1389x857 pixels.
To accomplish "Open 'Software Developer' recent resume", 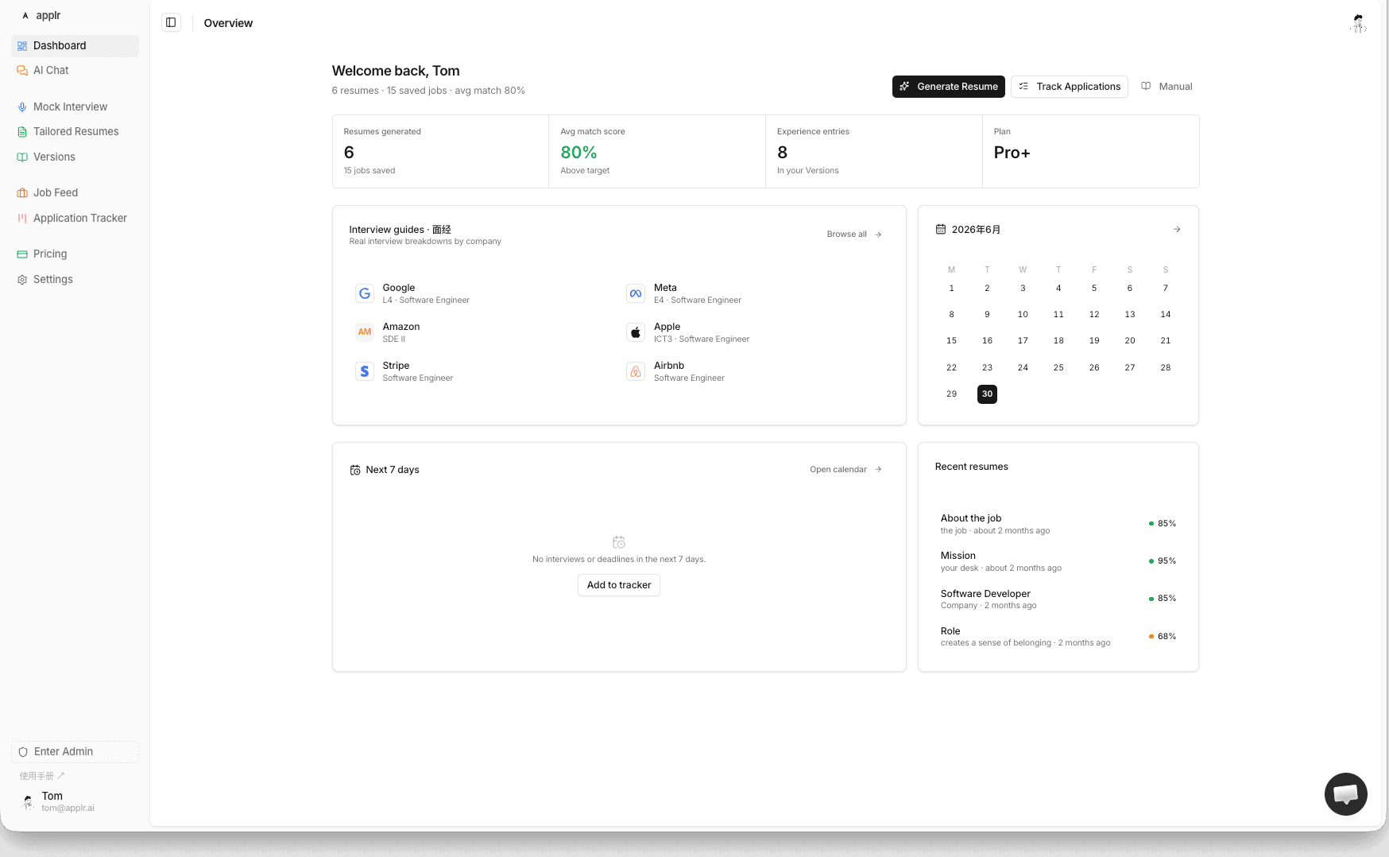I will pyautogui.click(x=1058, y=599).
